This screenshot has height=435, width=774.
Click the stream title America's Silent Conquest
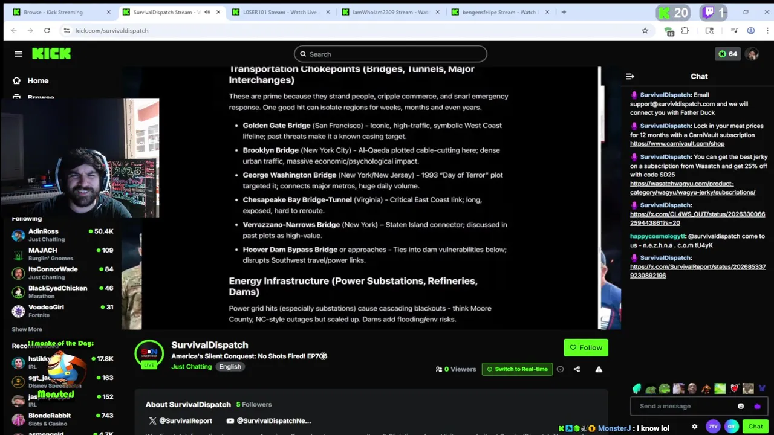(249, 356)
